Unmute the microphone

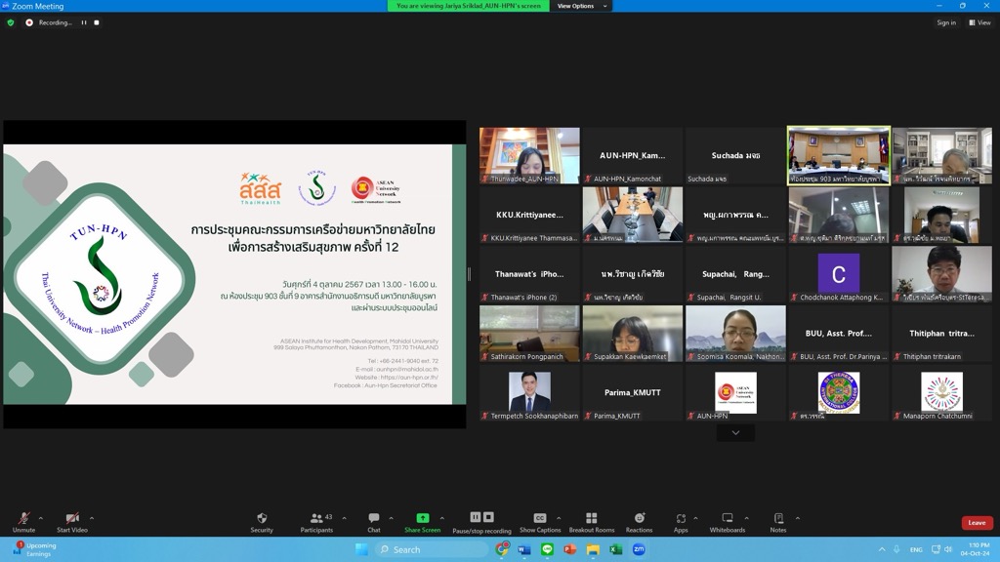click(x=23, y=522)
